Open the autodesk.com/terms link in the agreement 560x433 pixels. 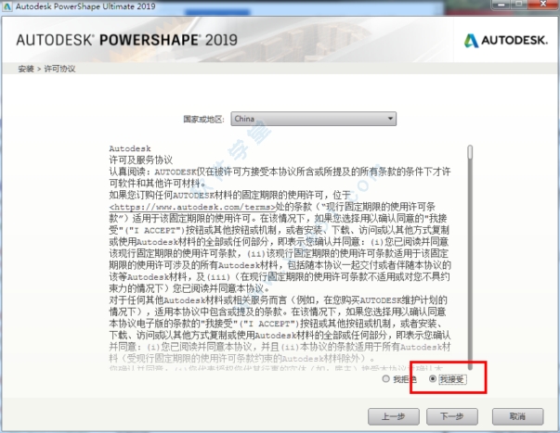[193, 207]
